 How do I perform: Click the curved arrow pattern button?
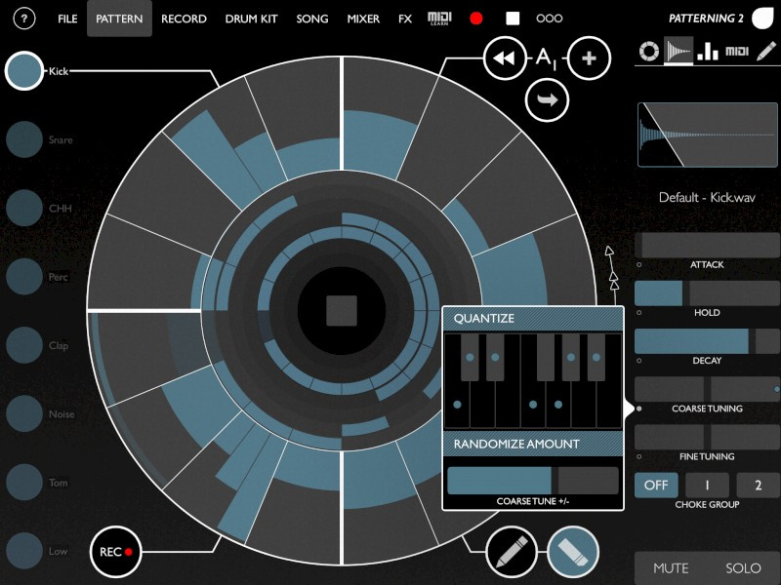(547, 100)
